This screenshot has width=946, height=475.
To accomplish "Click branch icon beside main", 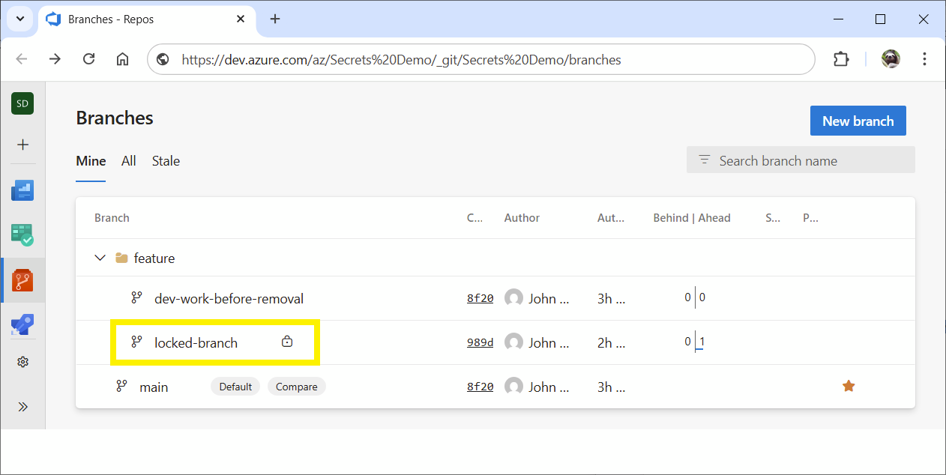I will [x=121, y=387].
